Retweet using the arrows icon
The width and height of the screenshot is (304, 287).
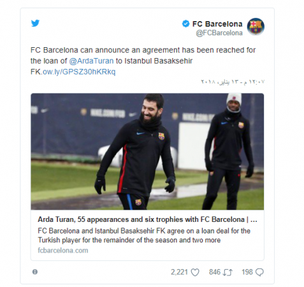[228, 272]
